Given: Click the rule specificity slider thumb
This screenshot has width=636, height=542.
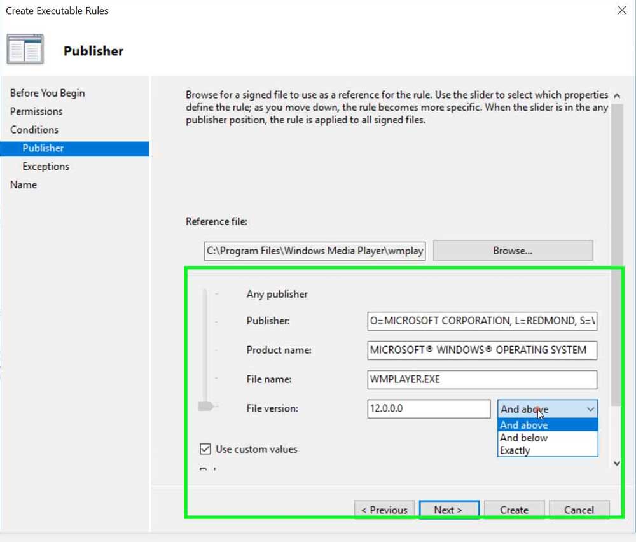Looking at the screenshot, I should [x=205, y=406].
